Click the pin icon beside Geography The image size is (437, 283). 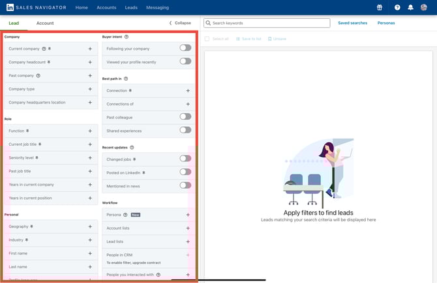[x=31, y=226]
